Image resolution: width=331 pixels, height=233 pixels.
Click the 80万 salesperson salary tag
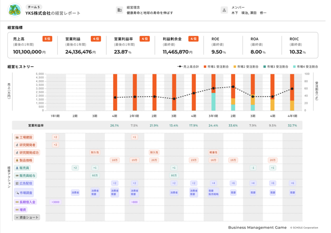click(x=174, y=175)
